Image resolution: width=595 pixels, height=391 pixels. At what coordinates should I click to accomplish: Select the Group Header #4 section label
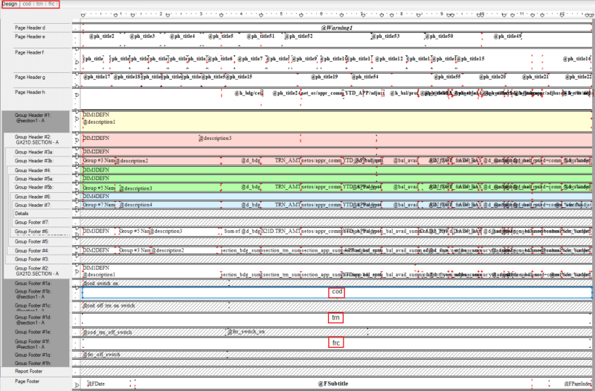33,171
